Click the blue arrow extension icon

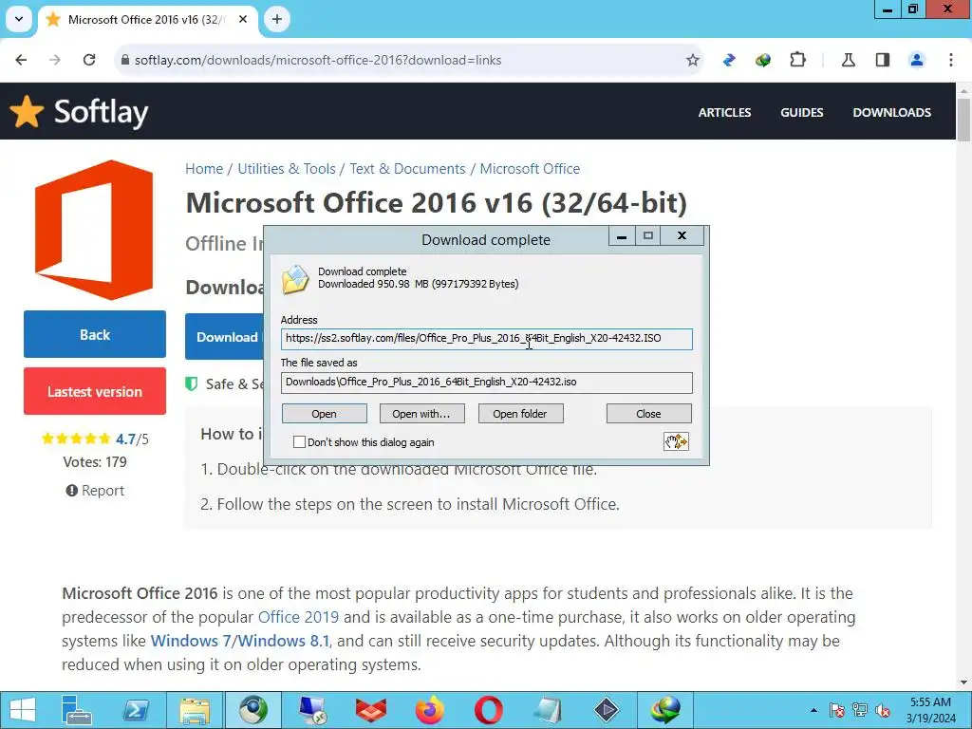point(730,60)
